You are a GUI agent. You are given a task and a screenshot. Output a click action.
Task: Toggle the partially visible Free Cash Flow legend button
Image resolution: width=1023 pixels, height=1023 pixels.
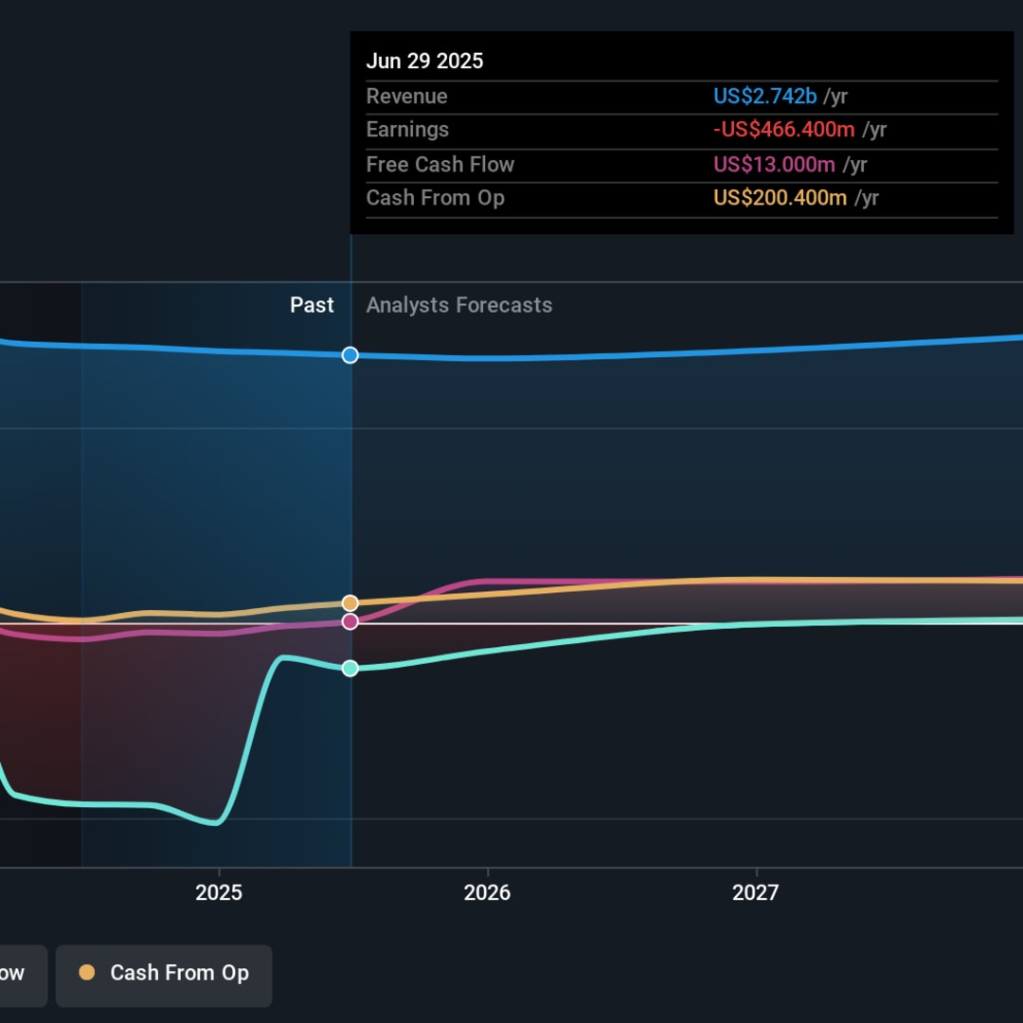(x=24, y=976)
